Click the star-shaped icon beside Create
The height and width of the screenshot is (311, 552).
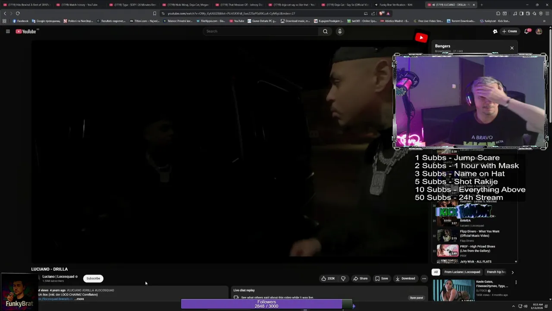pos(495,31)
